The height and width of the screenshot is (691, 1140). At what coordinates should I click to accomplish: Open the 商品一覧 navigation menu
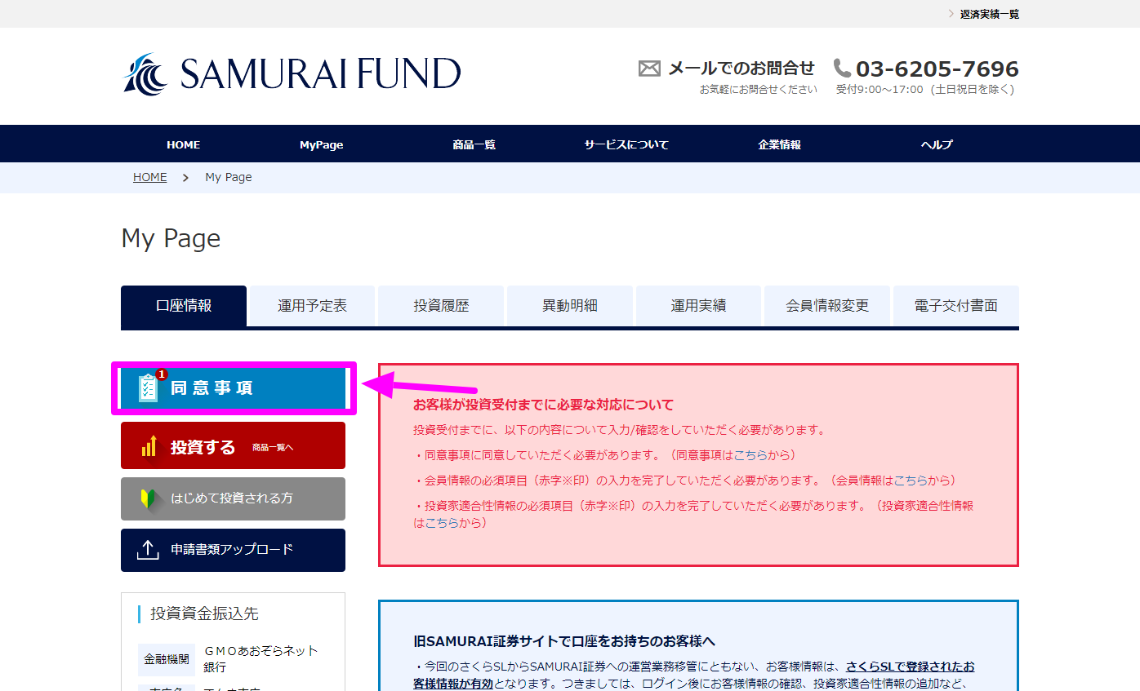click(x=474, y=144)
